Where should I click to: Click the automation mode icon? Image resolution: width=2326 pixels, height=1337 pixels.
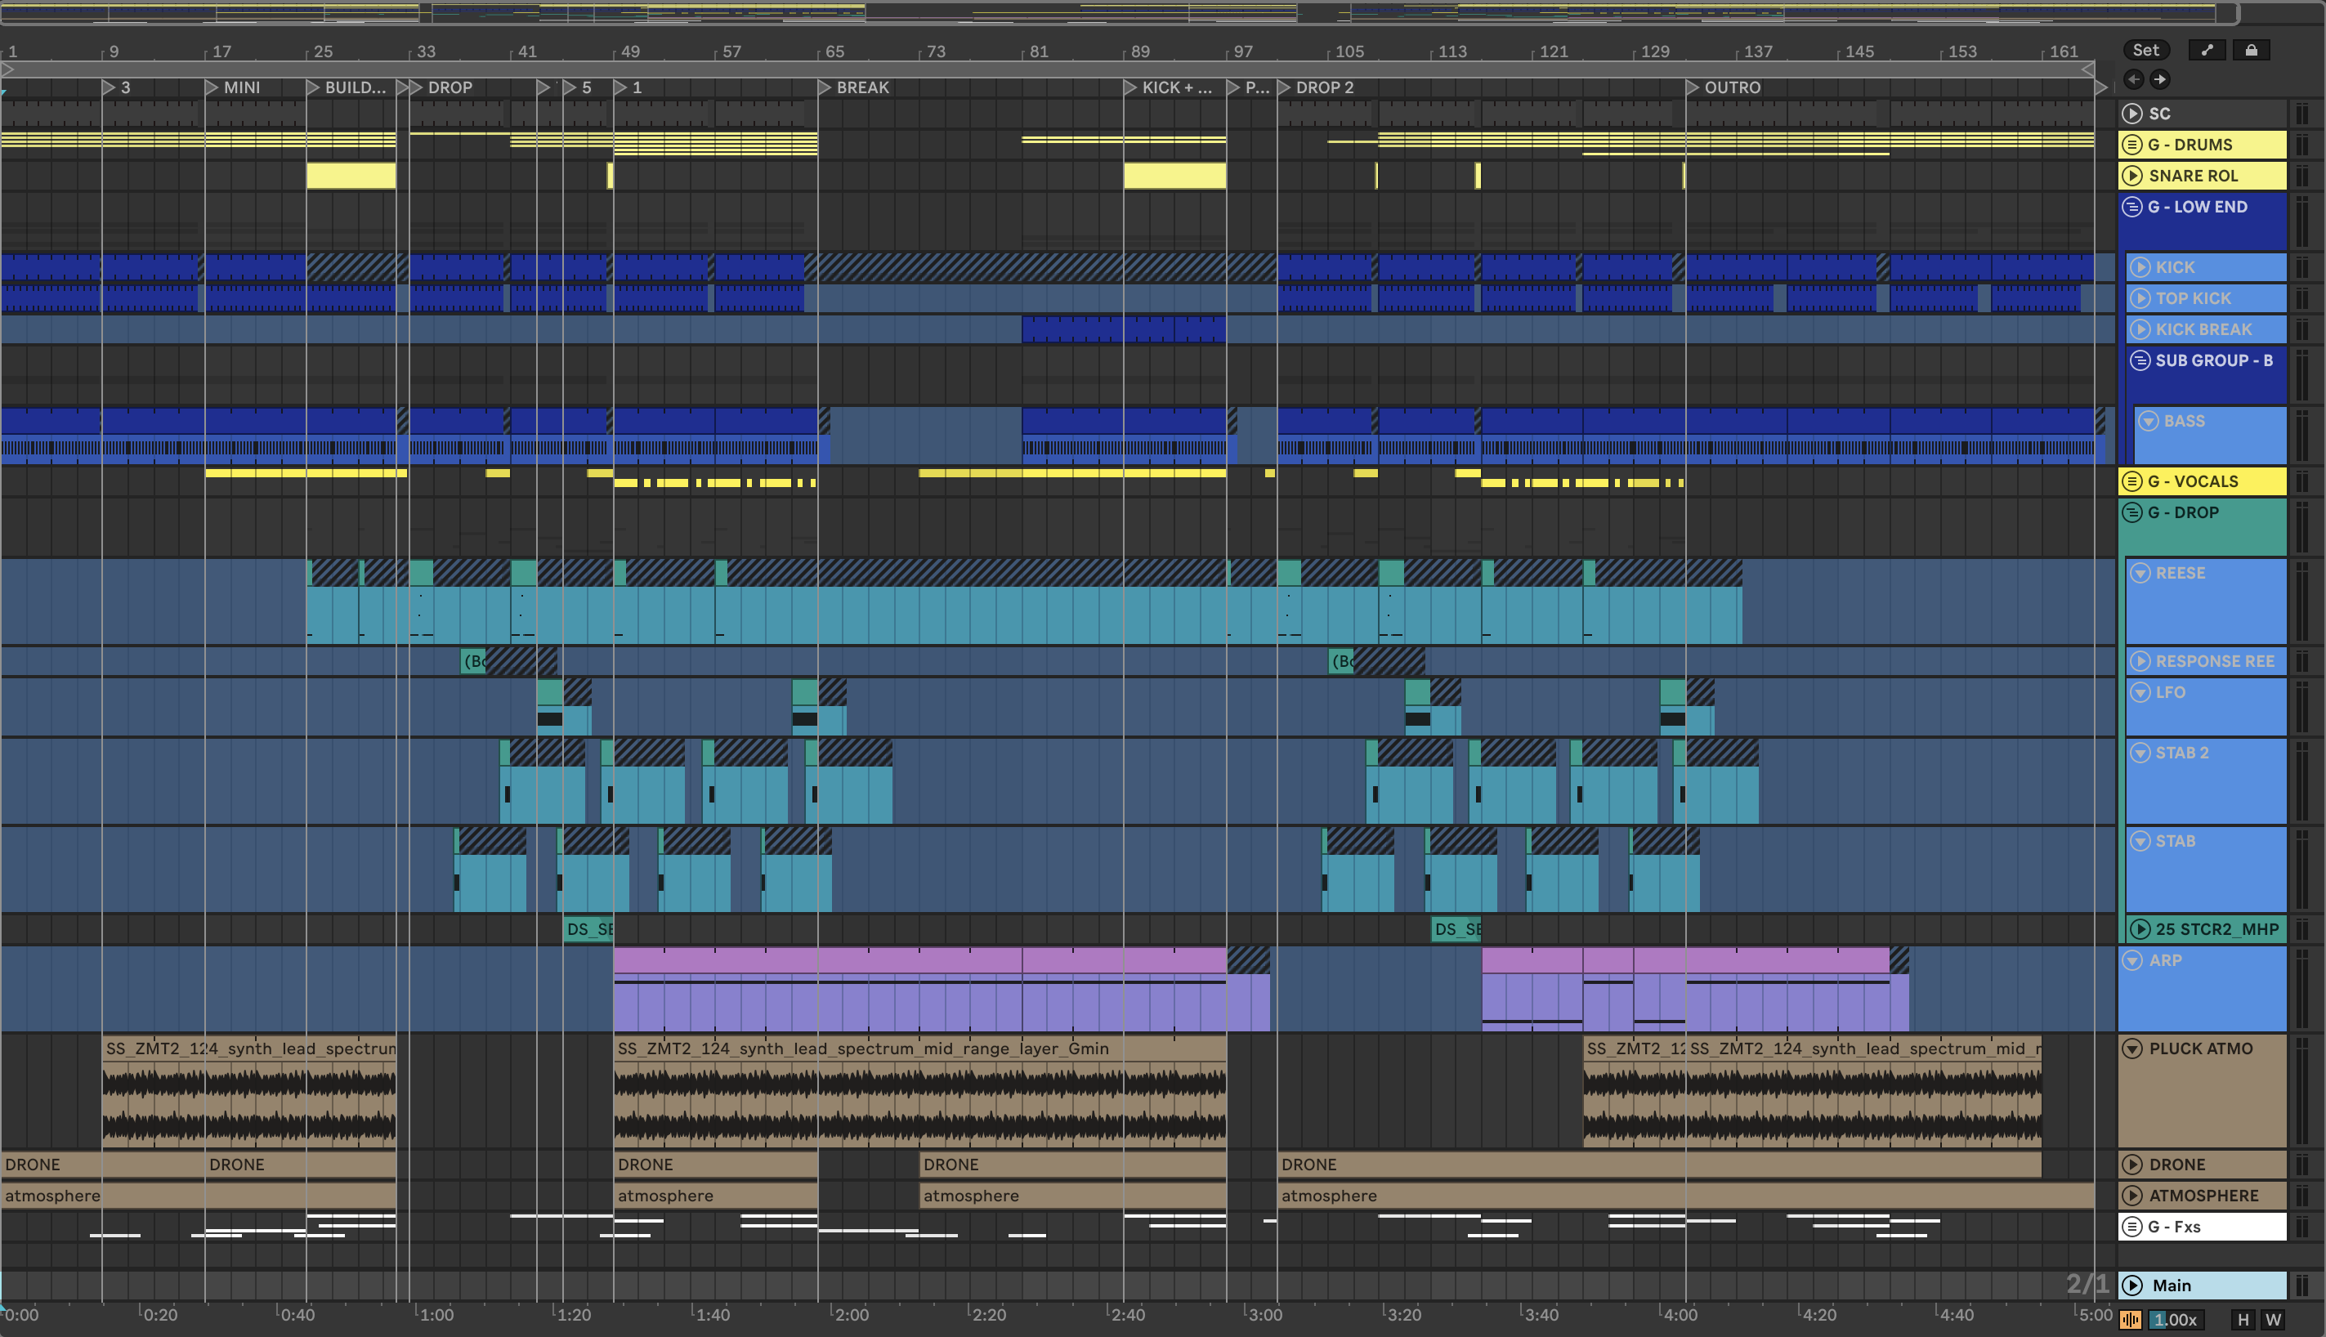click(x=2207, y=51)
